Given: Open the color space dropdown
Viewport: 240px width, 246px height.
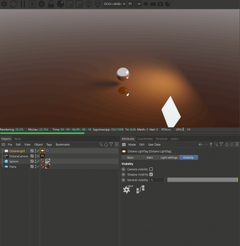Looking at the screenshot, I should pos(114,4).
